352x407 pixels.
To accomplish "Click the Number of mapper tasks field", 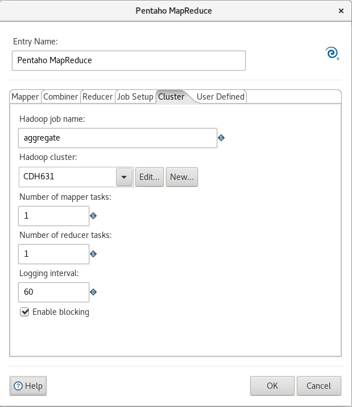I will tap(53, 216).
